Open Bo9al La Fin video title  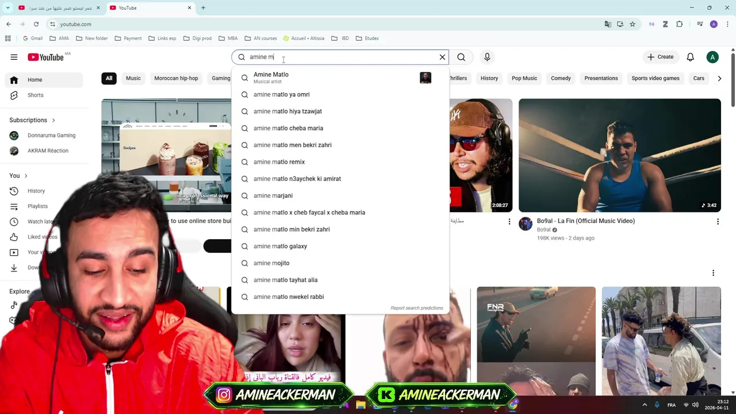click(x=585, y=221)
